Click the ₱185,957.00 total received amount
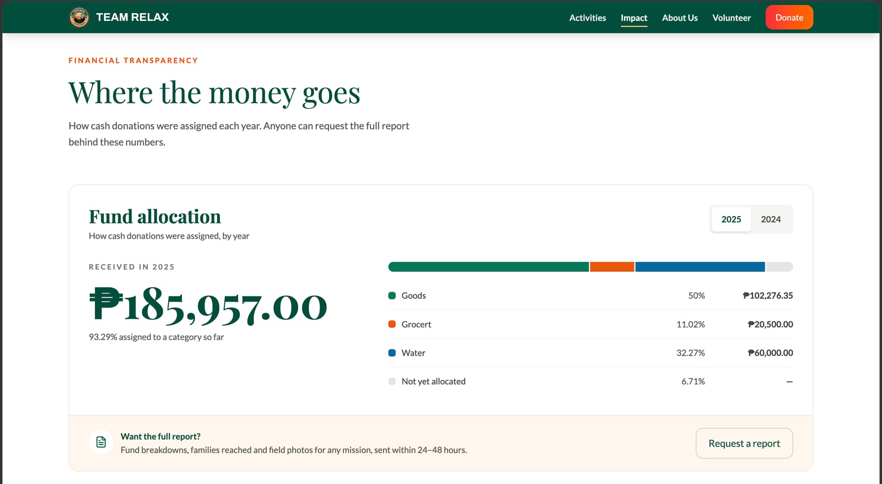Screen dimensions: 882x484 click(208, 305)
